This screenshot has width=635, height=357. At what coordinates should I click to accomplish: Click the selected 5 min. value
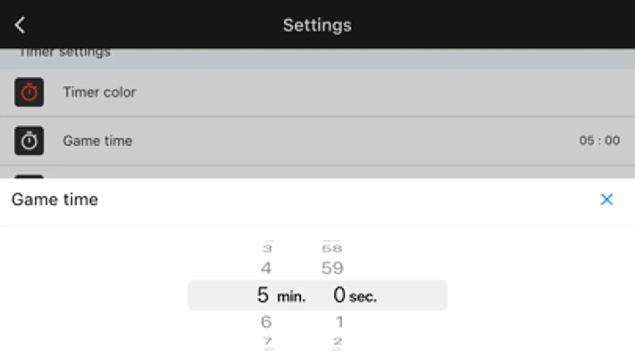(280, 296)
